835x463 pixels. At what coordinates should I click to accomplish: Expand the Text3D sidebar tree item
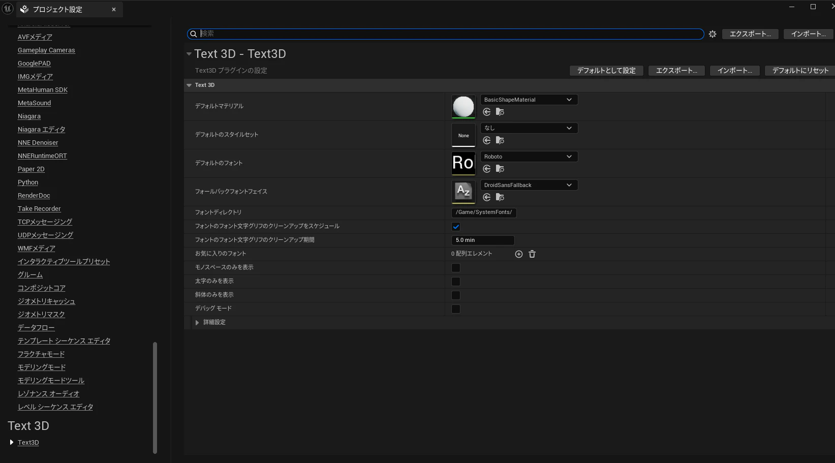12,442
